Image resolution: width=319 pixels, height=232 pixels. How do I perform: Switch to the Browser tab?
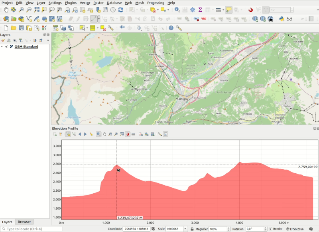[x=24, y=222]
